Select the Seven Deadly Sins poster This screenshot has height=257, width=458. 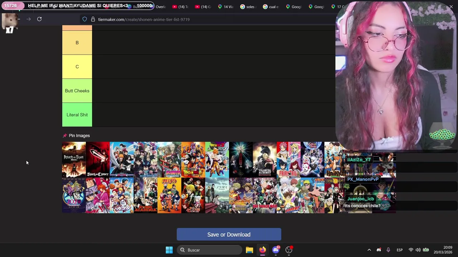click(x=193, y=195)
